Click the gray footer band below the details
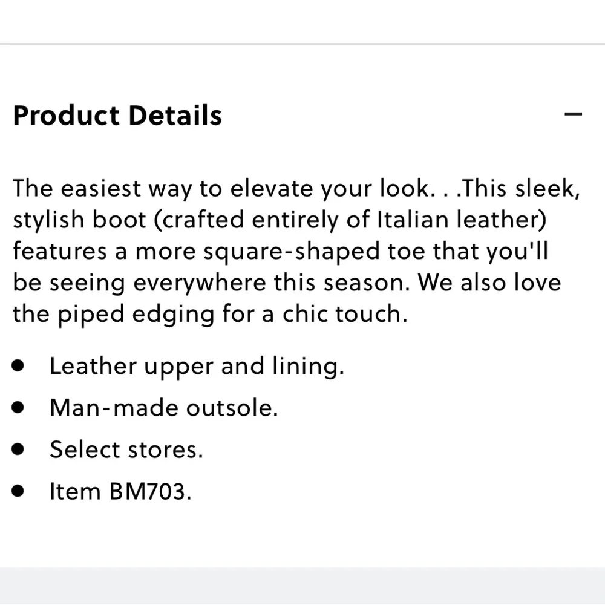 [x=302, y=585]
